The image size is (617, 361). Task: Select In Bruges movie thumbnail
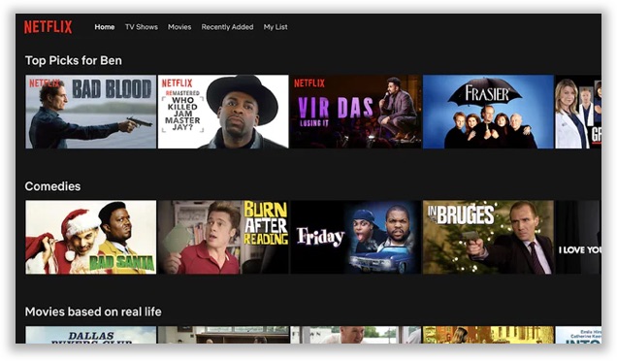pos(488,238)
